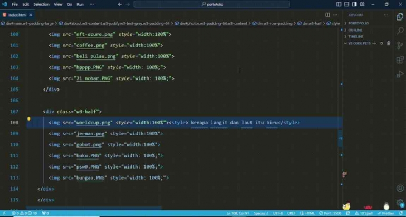Open breadcrumb div.w3-half
This screenshot has height=217, width=406.
[x=310, y=23]
